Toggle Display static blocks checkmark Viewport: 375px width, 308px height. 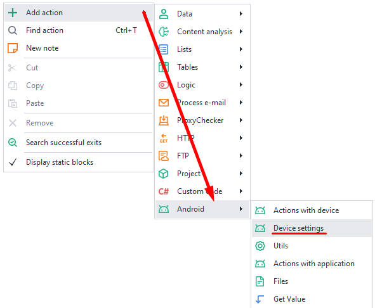pos(13,162)
